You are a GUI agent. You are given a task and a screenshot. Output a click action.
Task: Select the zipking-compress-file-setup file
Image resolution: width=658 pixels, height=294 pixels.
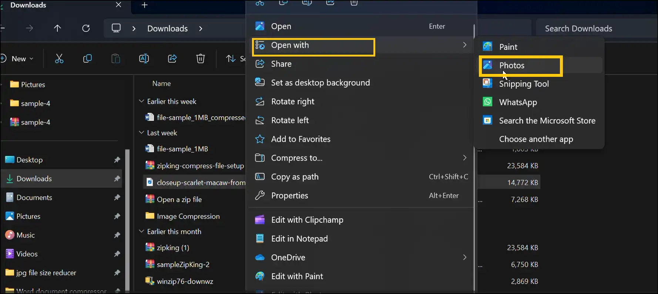pyautogui.click(x=194, y=166)
